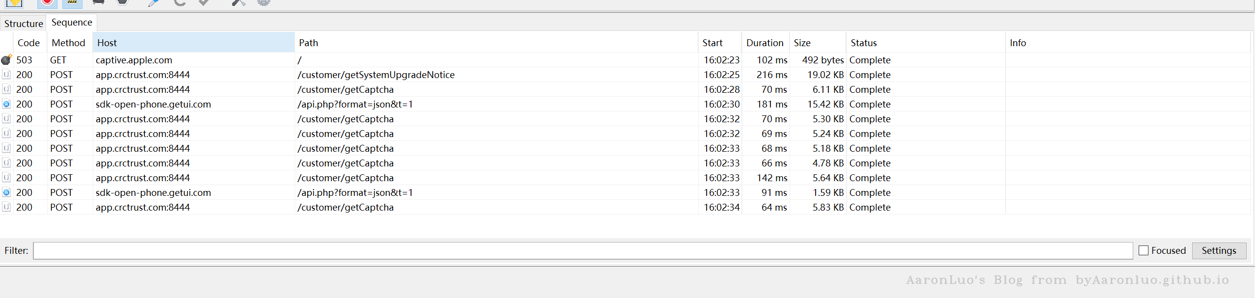Screen dimensions: 1255x298
Task: Sort by the Duration column header
Action: pyautogui.click(x=764, y=43)
